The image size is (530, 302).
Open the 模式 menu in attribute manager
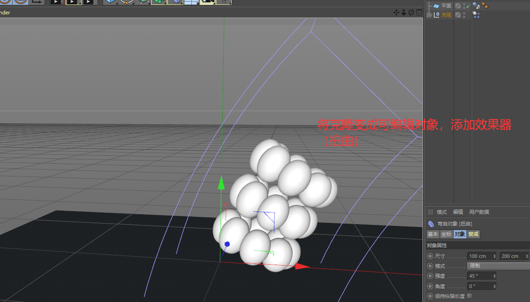pyautogui.click(x=441, y=212)
